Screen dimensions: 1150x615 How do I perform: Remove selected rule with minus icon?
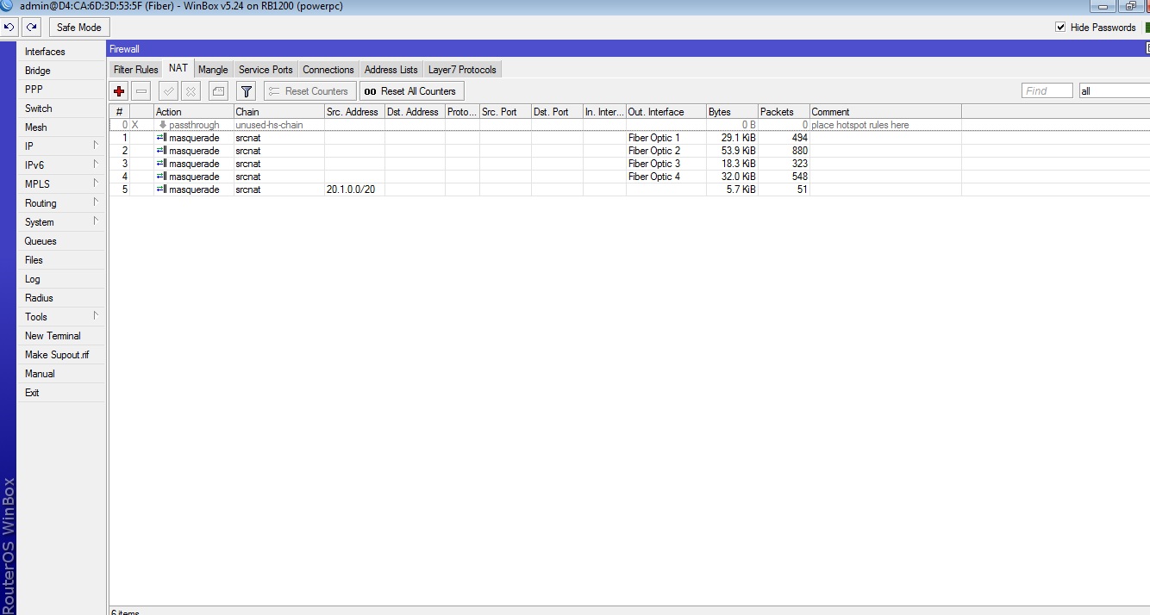pos(141,91)
